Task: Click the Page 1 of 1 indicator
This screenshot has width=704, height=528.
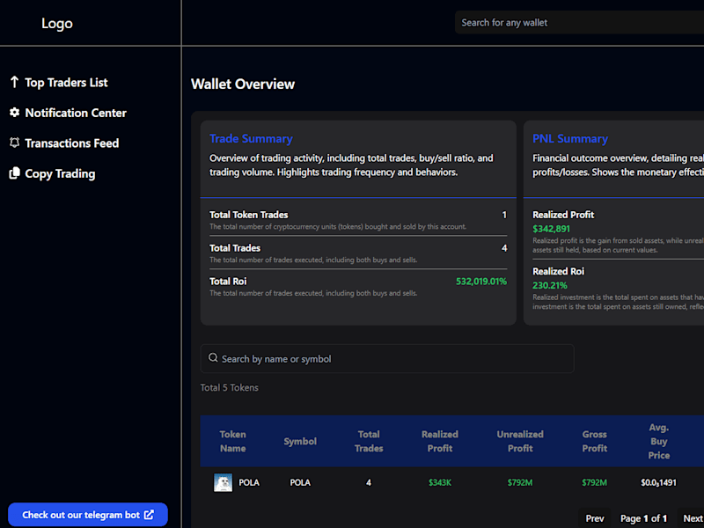Action: point(644,518)
